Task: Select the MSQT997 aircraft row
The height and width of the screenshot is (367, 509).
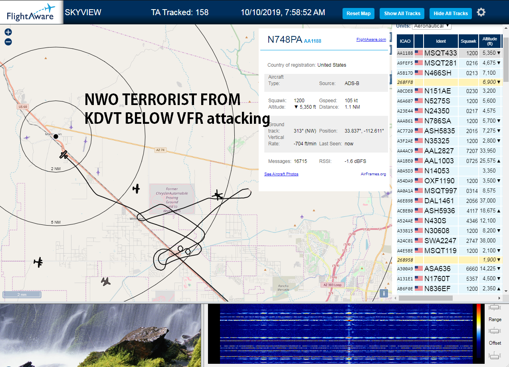Action: [449, 191]
